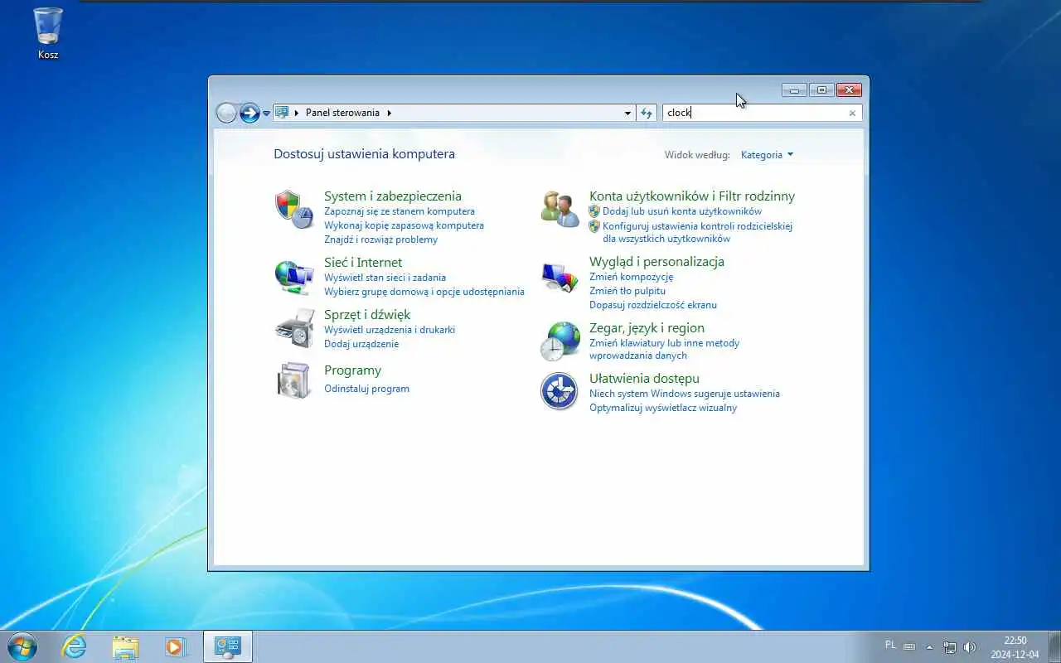Click shield icon beside Dodaj lub usuń konta
Viewport: 1061px width, 663px height.
(594, 211)
